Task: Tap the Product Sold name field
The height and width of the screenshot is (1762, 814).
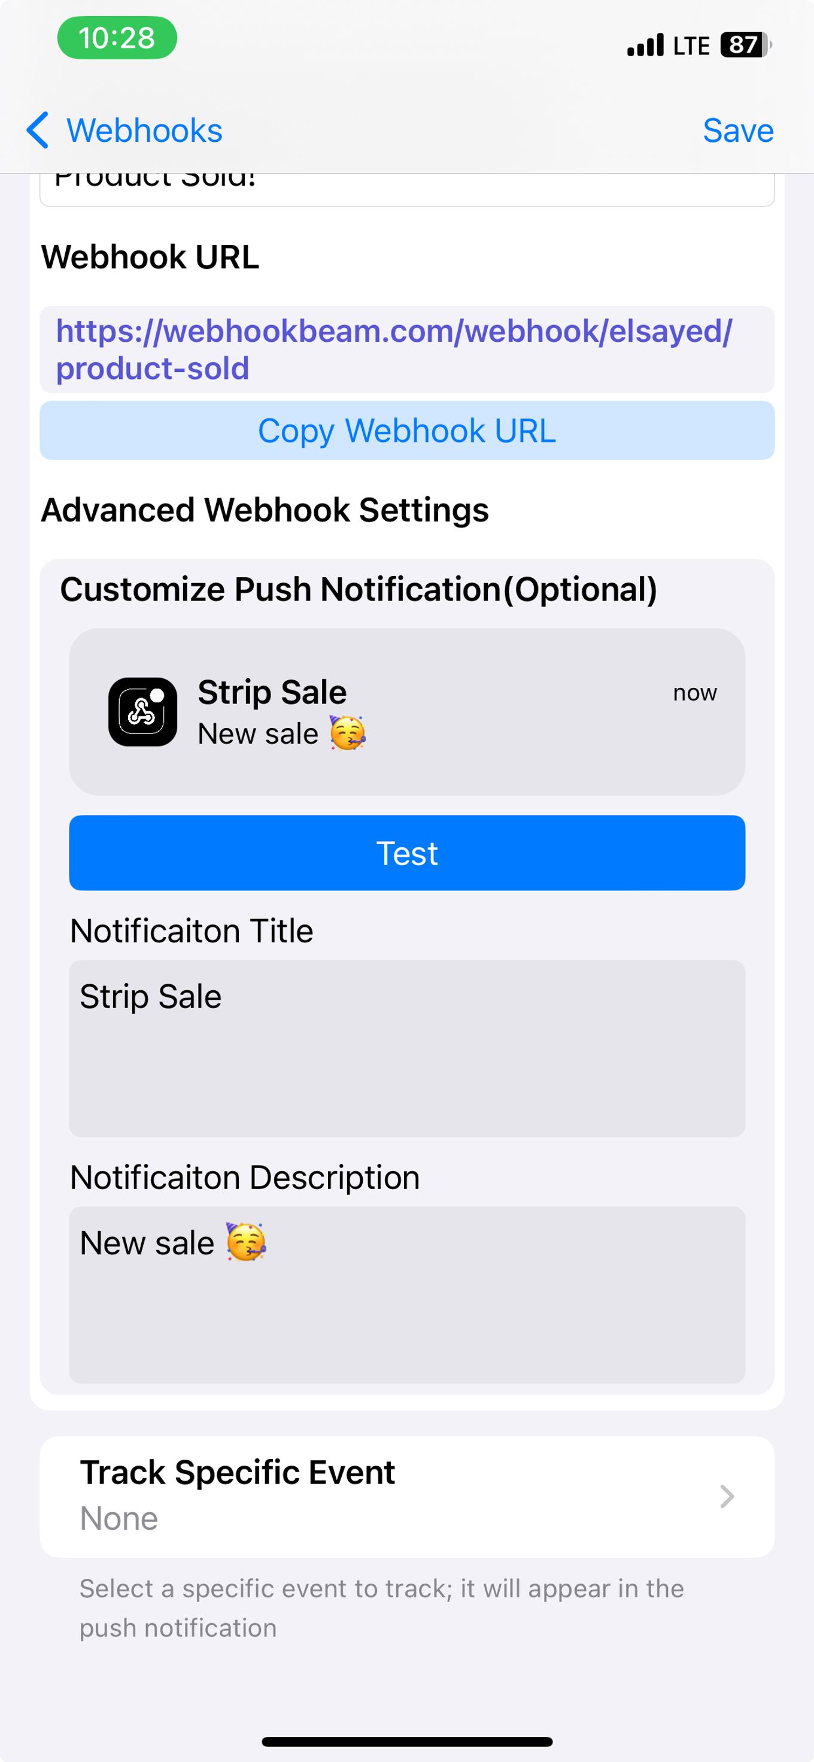Action: pos(407,187)
